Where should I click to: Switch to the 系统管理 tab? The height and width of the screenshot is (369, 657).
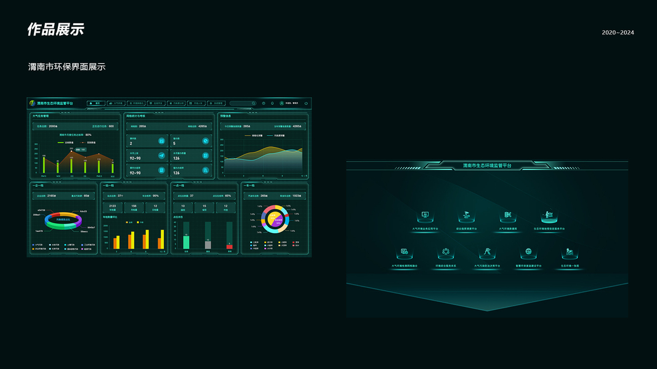tap(216, 103)
